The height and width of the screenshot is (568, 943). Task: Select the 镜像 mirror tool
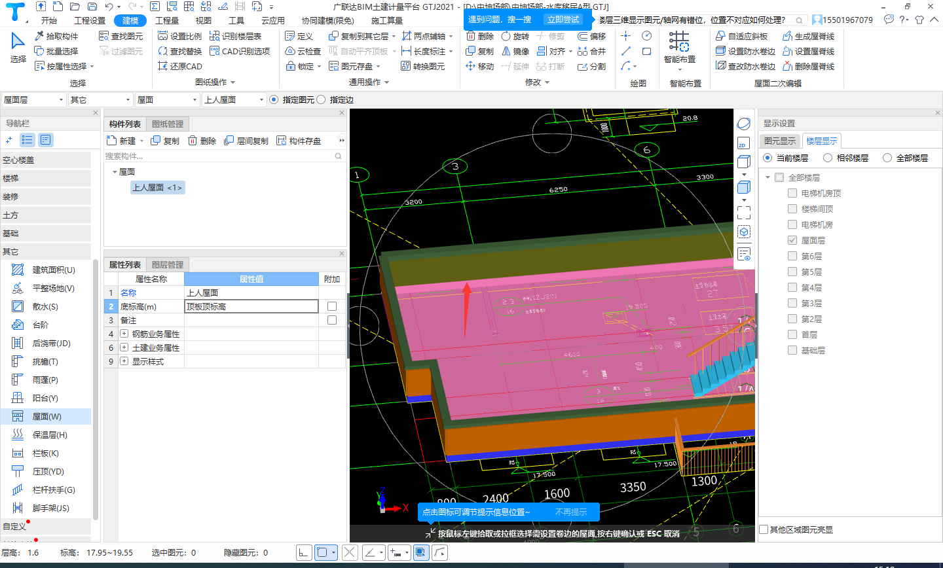(515, 51)
